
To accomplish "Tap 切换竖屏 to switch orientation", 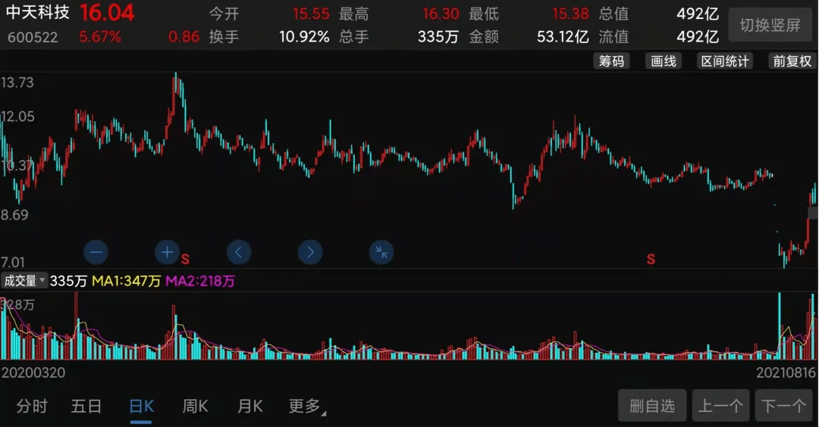I will coord(770,24).
